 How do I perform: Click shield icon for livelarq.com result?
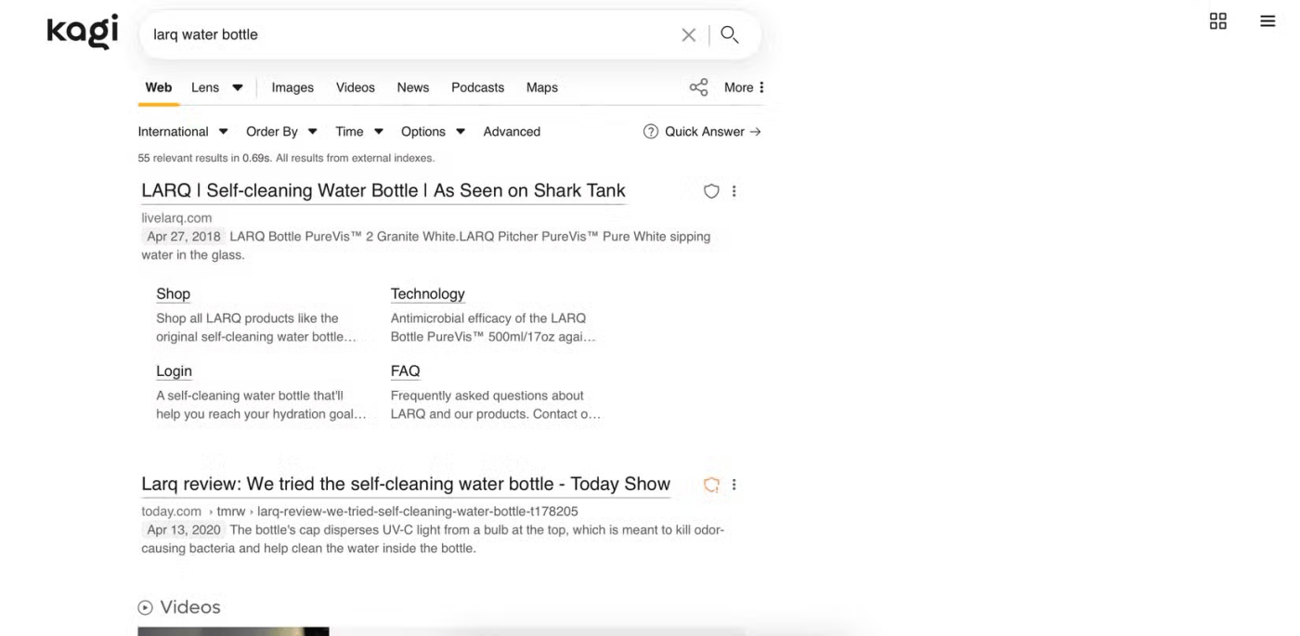pyautogui.click(x=711, y=191)
